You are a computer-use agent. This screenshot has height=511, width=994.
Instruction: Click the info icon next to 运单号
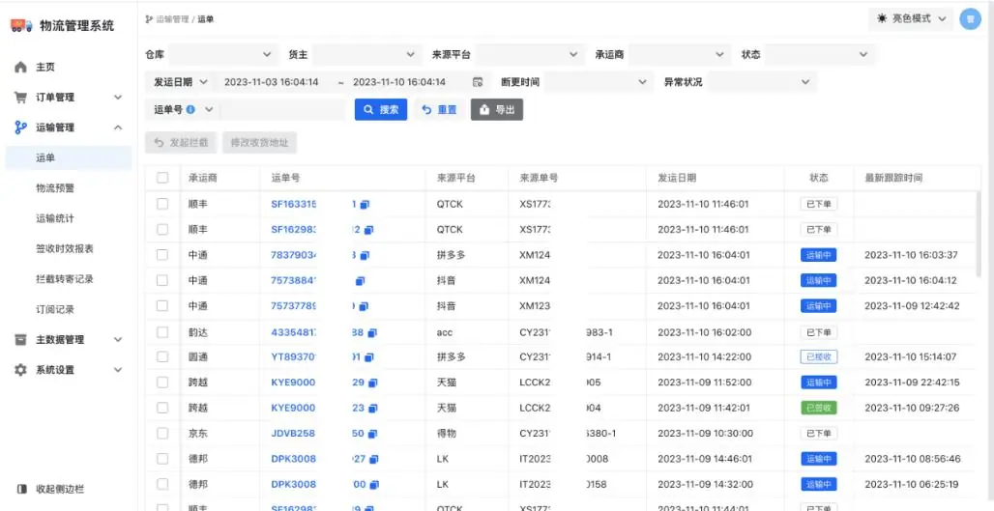[190, 109]
